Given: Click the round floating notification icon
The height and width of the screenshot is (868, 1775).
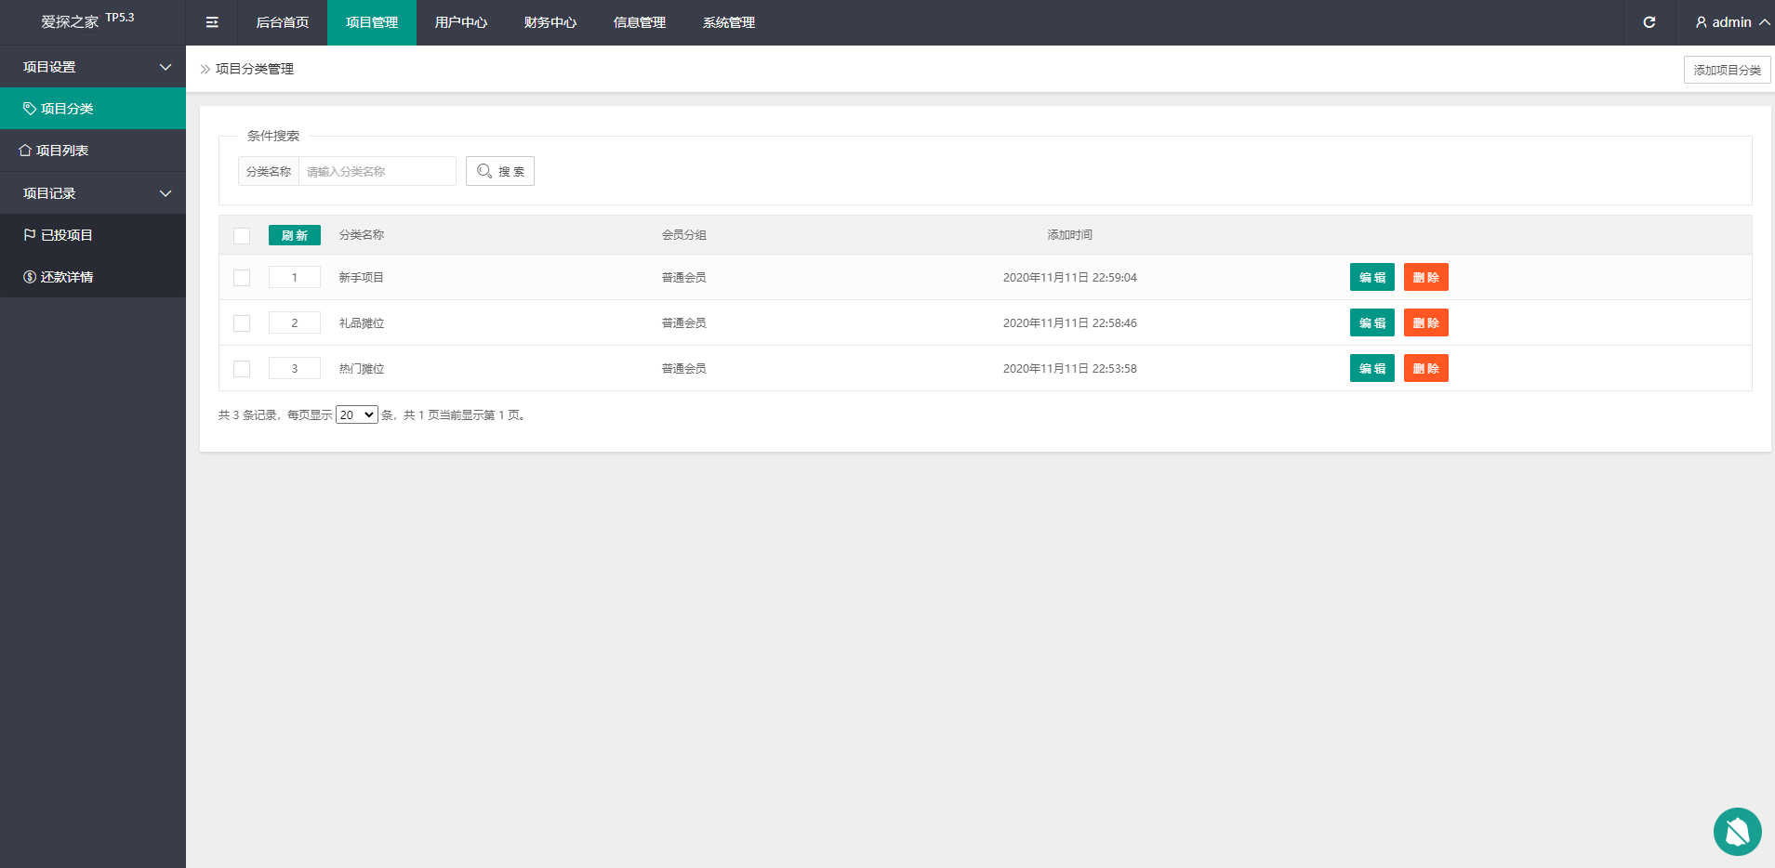Looking at the screenshot, I should tap(1737, 831).
